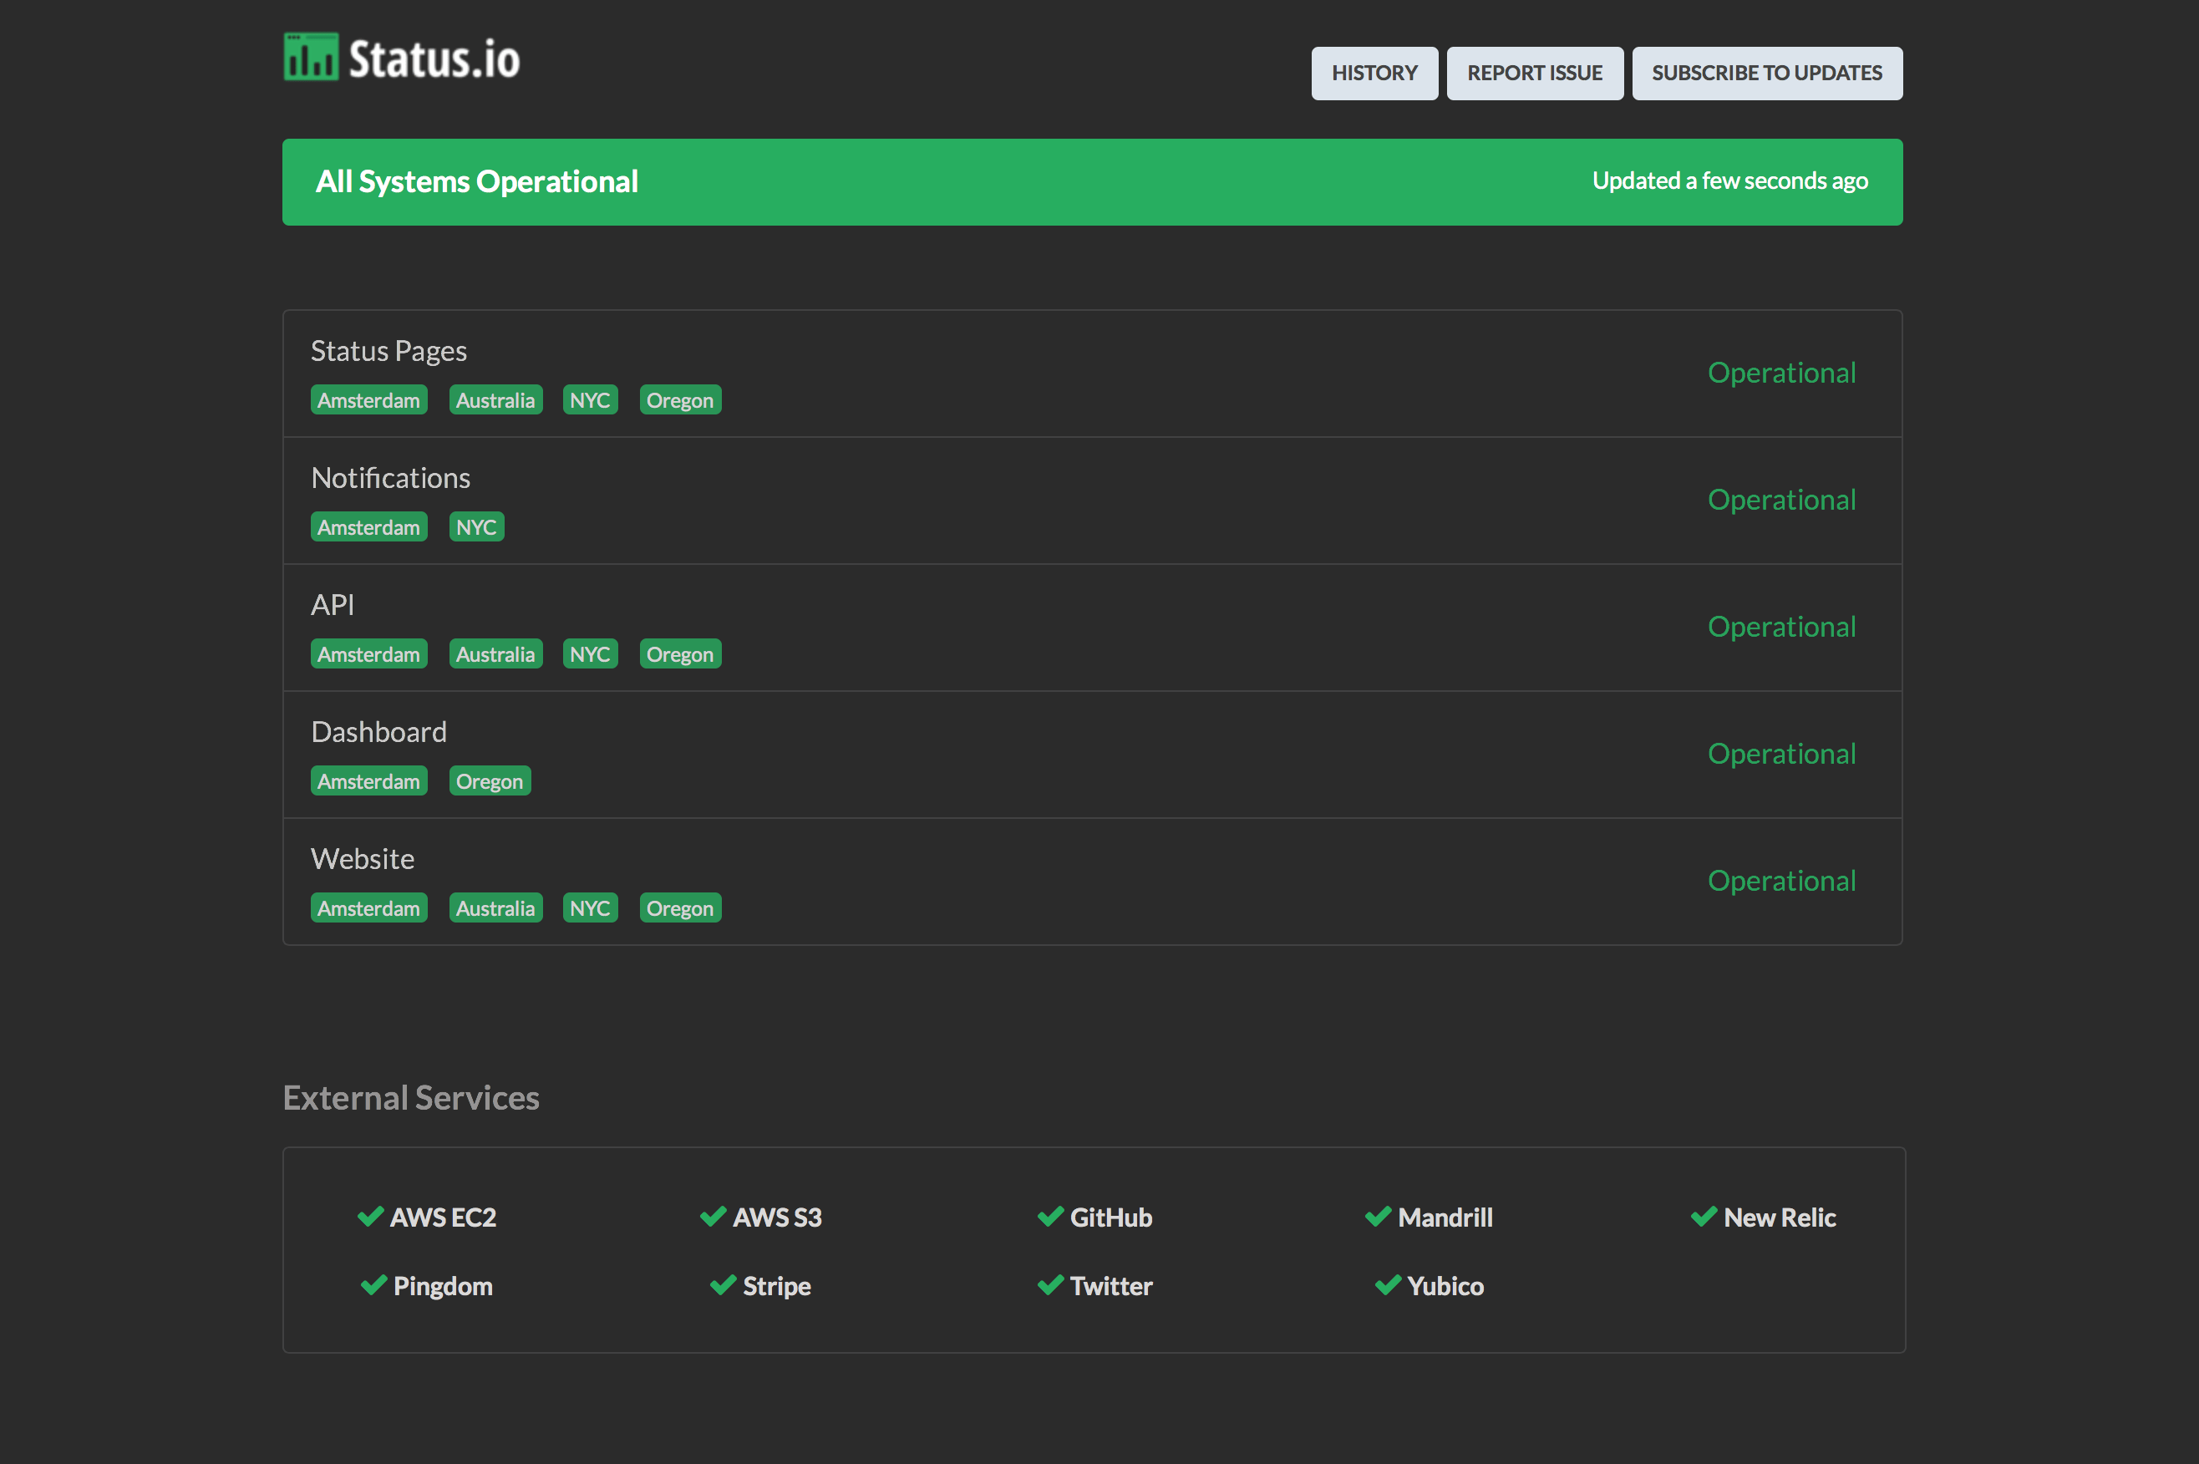Viewport: 2199px width, 1464px height.
Task: Click the Amsterdam badge under Status Pages
Action: tap(368, 399)
